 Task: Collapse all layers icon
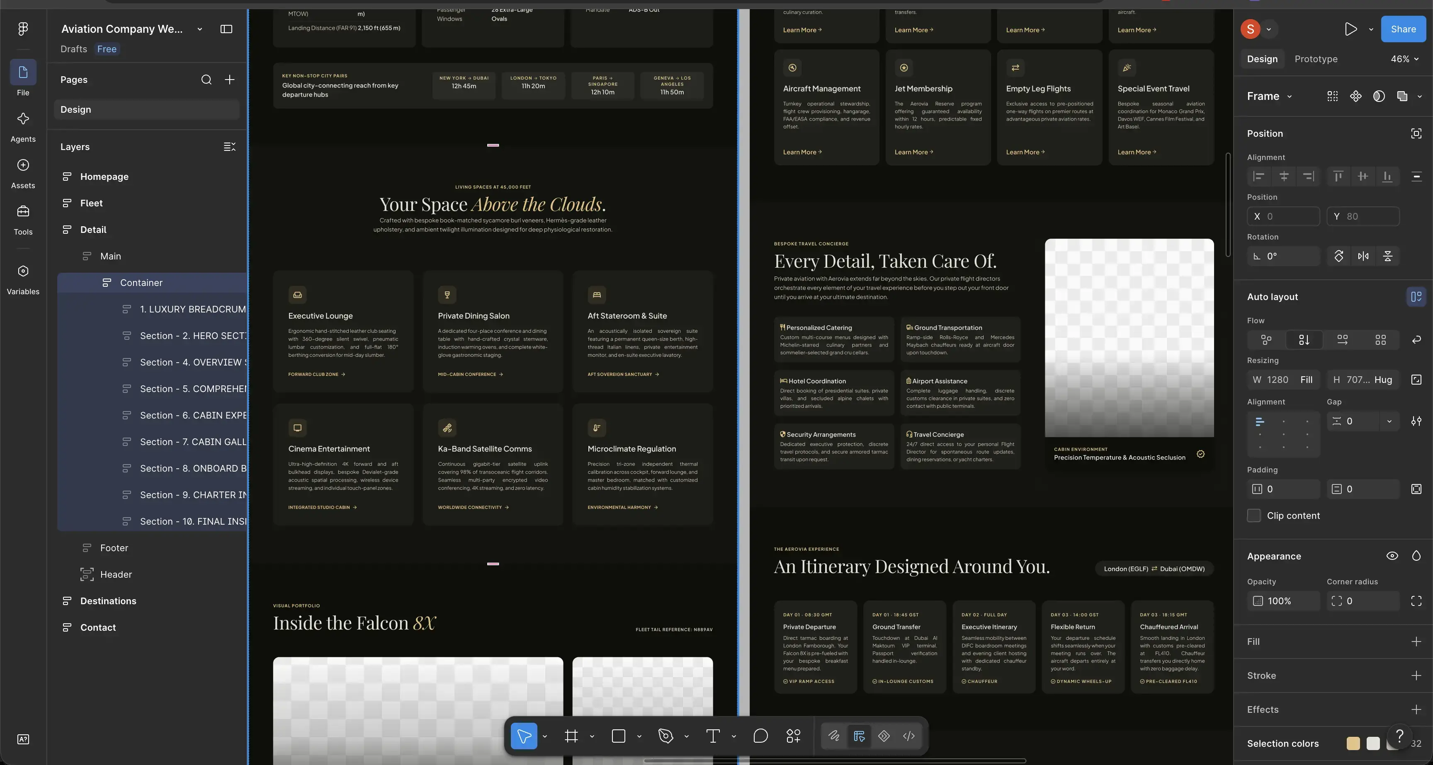229,147
